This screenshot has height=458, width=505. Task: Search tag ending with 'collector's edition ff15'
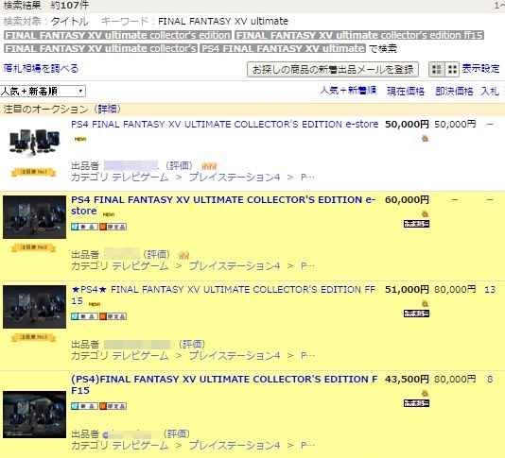pyautogui.click(x=359, y=35)
